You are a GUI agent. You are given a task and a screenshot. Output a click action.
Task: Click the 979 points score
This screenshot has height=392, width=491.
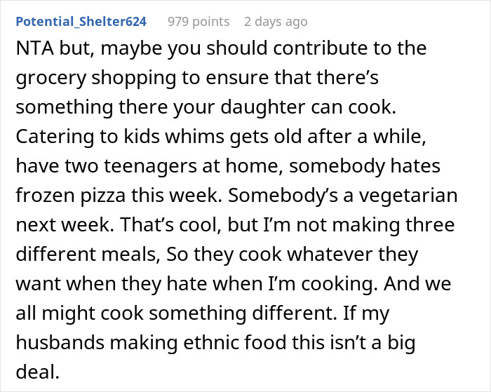(199, 21)
